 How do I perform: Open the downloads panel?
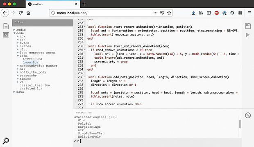point(193,13)
